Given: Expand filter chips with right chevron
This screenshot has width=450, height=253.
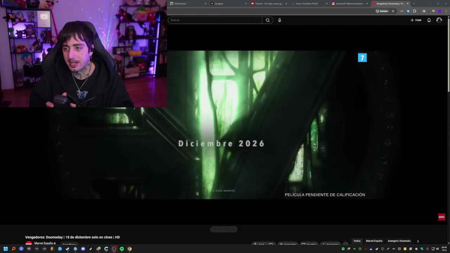Looking at the screenshot, I should click(418, 241).
